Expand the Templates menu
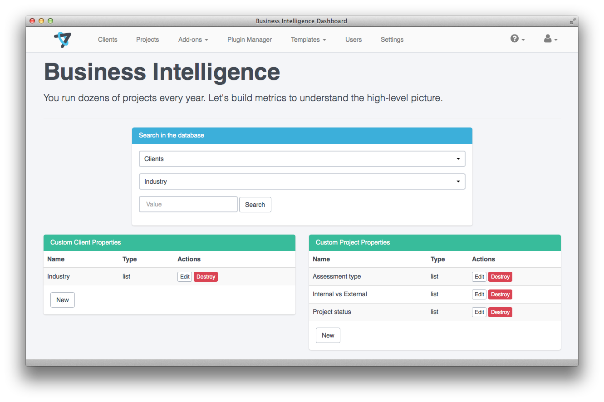Screen dimensions: 604x402 click(x=309, y=39)
